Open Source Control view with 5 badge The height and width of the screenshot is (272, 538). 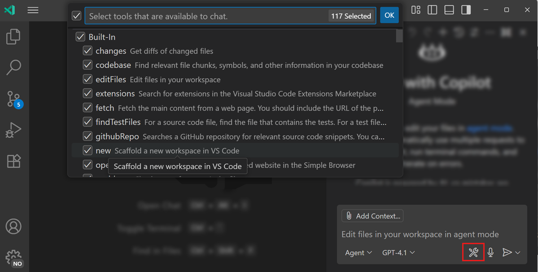[x=14, y=100]
